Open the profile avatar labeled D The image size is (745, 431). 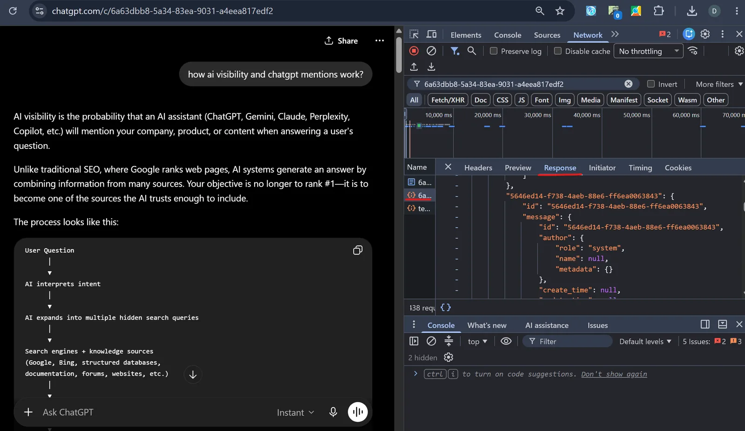coord(714,11)
